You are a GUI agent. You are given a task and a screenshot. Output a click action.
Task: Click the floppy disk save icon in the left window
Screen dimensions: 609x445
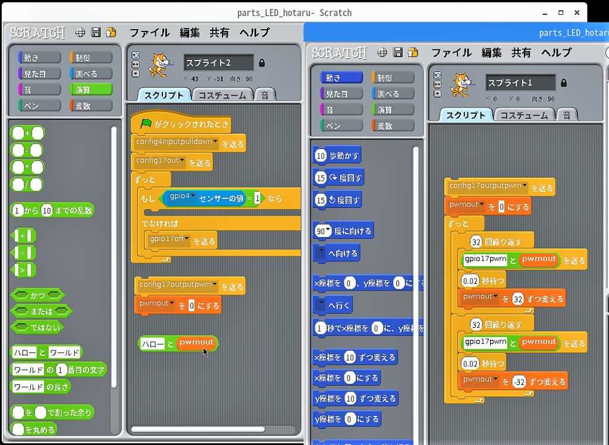(x=96, y=33)
